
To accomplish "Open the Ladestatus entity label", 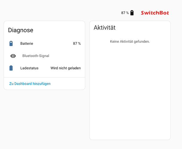I will [29, 68].
